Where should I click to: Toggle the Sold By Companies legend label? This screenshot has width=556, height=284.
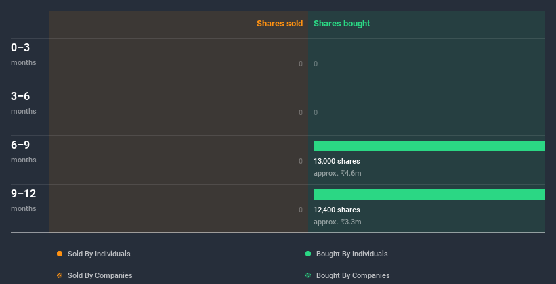point(100,275)
